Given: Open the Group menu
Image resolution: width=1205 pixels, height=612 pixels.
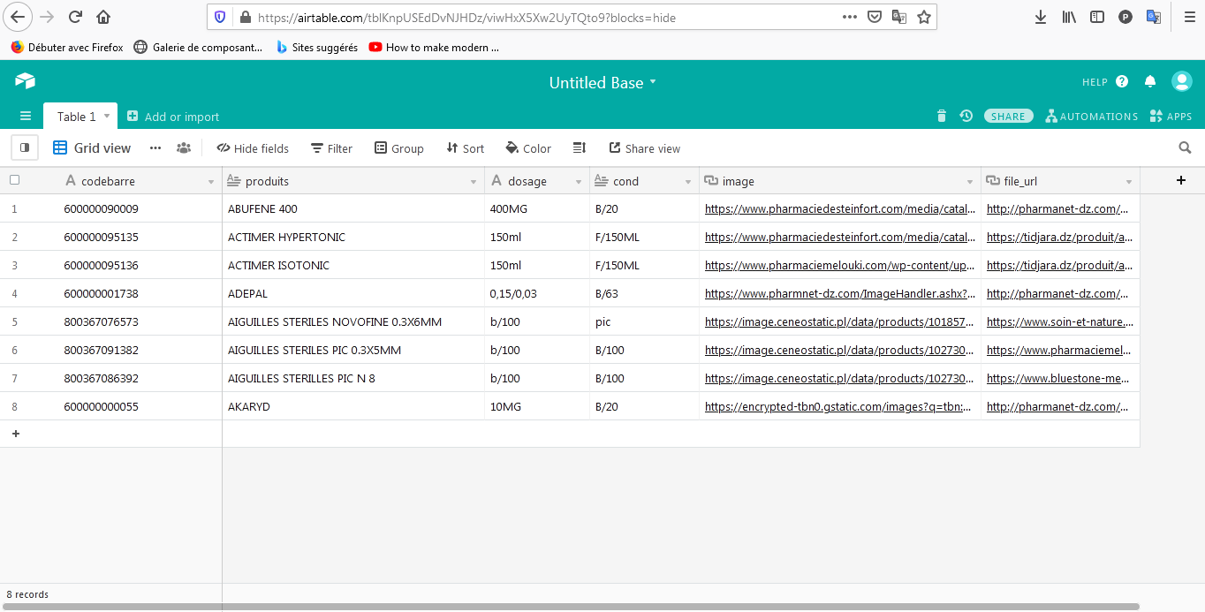Looking at the screenshot, I should tap(399, 148).
